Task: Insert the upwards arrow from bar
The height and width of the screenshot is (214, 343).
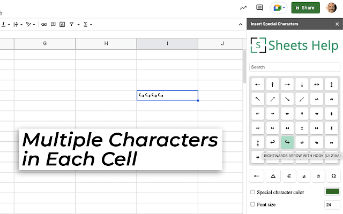Action: (302, 128)
